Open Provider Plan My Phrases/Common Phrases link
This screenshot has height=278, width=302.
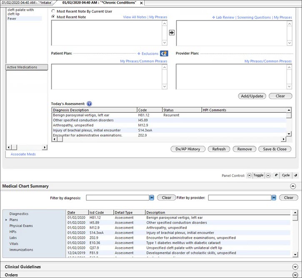268,61
